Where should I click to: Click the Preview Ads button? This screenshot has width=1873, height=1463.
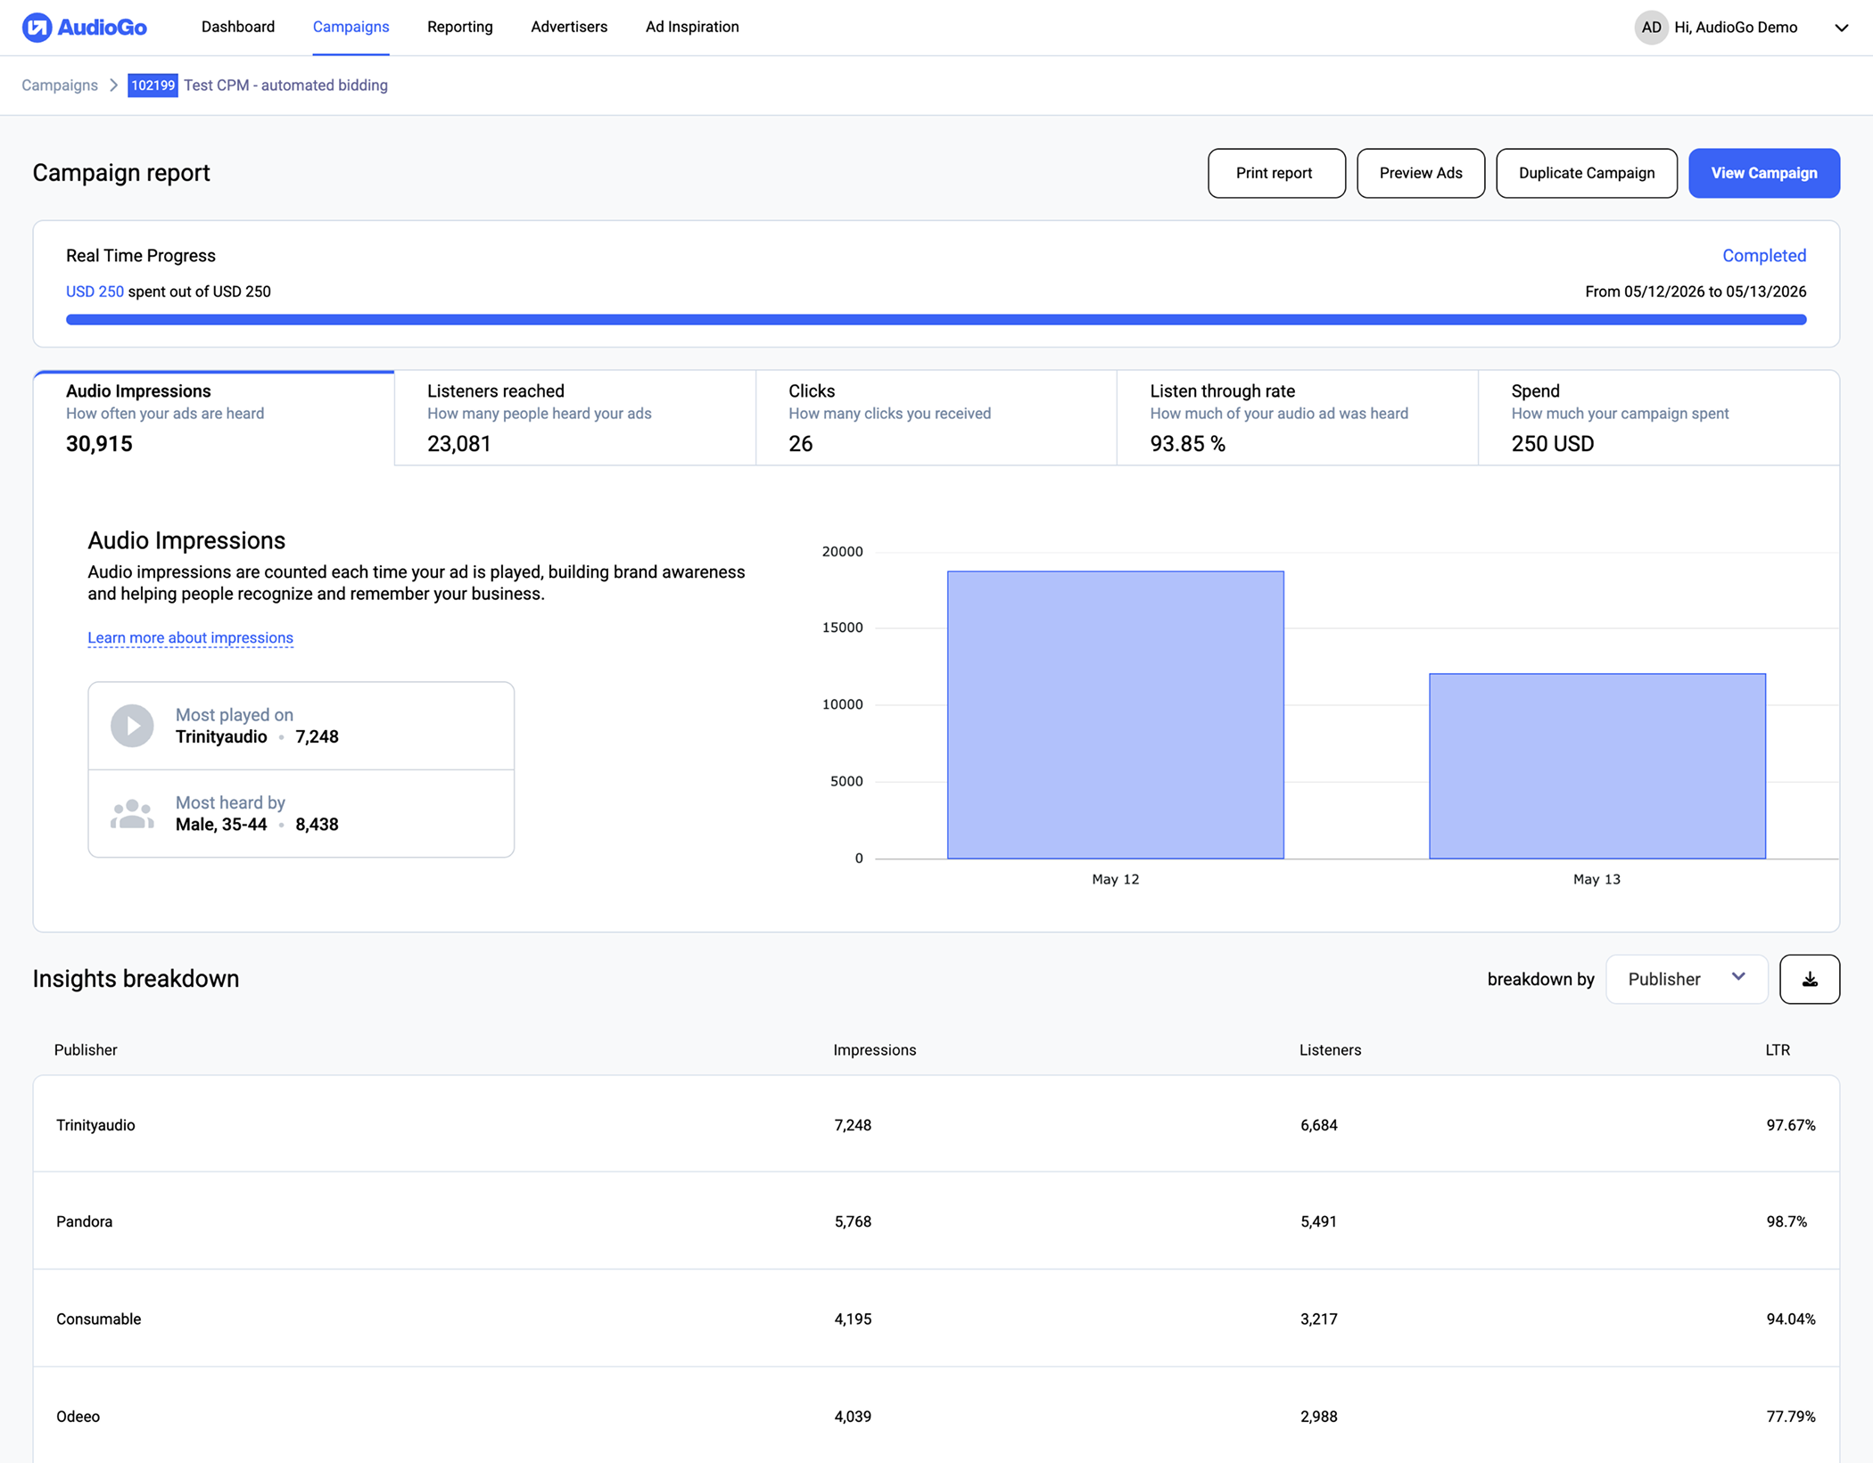1421,173
